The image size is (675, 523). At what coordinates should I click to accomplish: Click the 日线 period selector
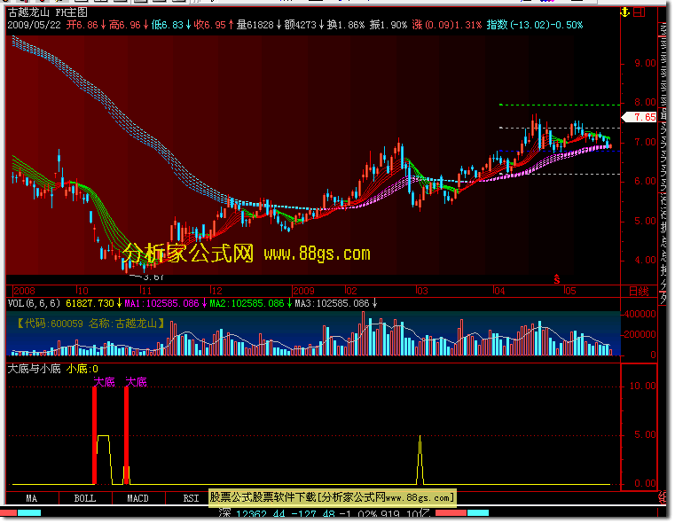(x=638, y=291)
